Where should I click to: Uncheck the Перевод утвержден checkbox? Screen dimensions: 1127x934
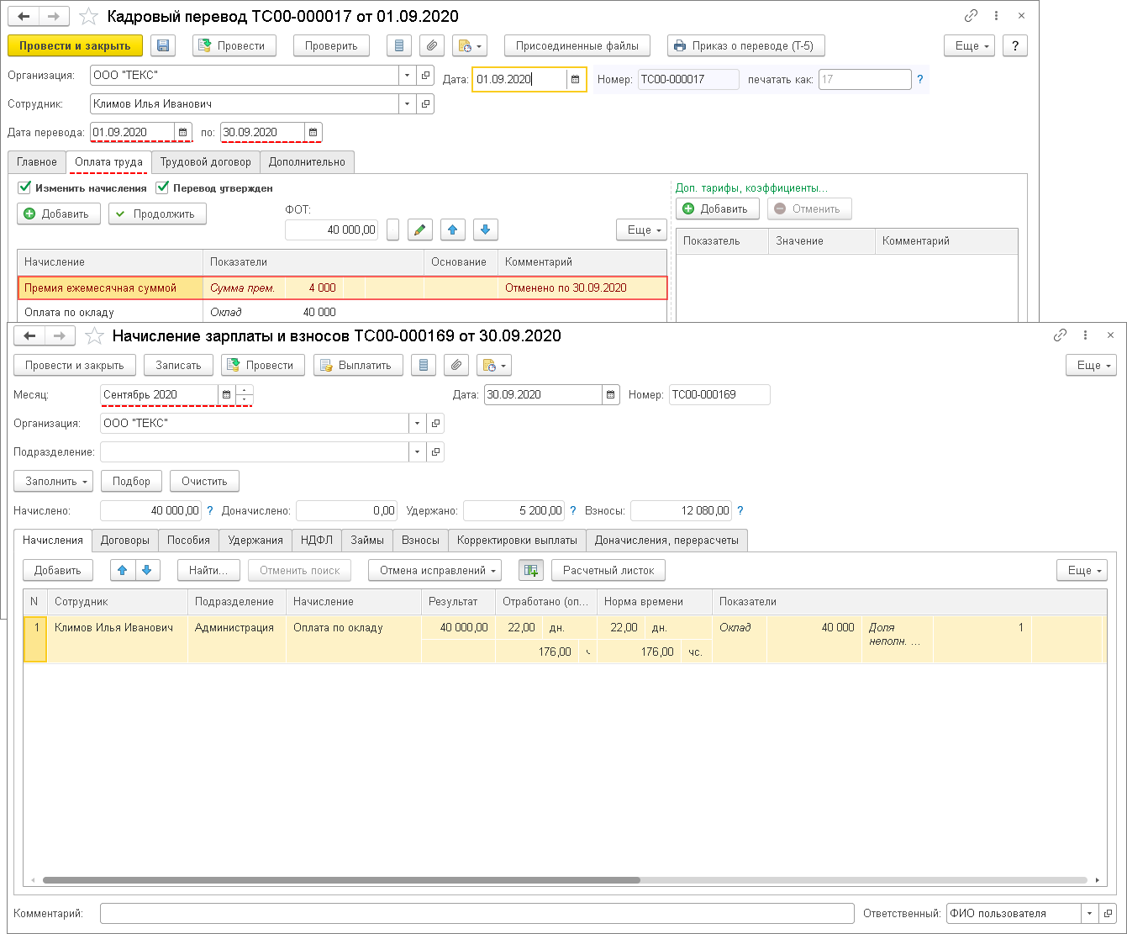coord(163,188)
